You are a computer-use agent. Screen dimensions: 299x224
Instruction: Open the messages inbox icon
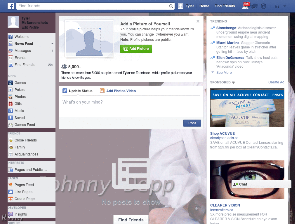point(254,6)
